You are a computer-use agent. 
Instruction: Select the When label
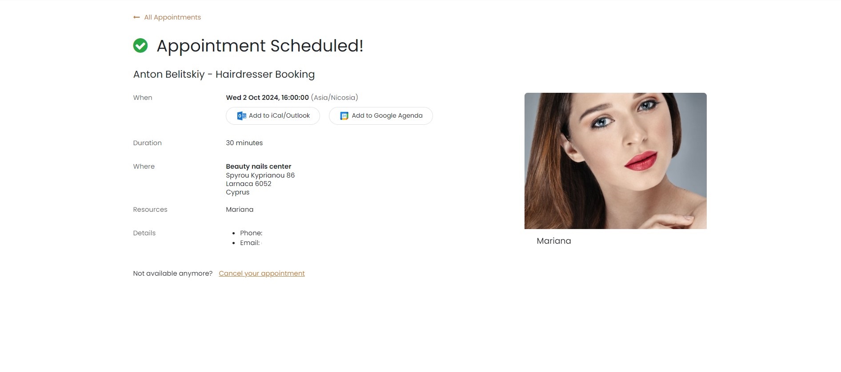[143, 98]
